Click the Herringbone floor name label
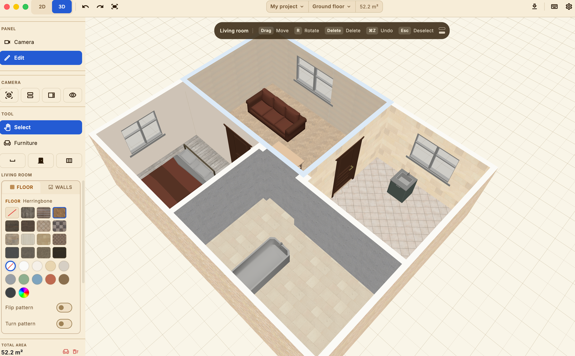Screen dimensions: 575x356 coord(37,201)
